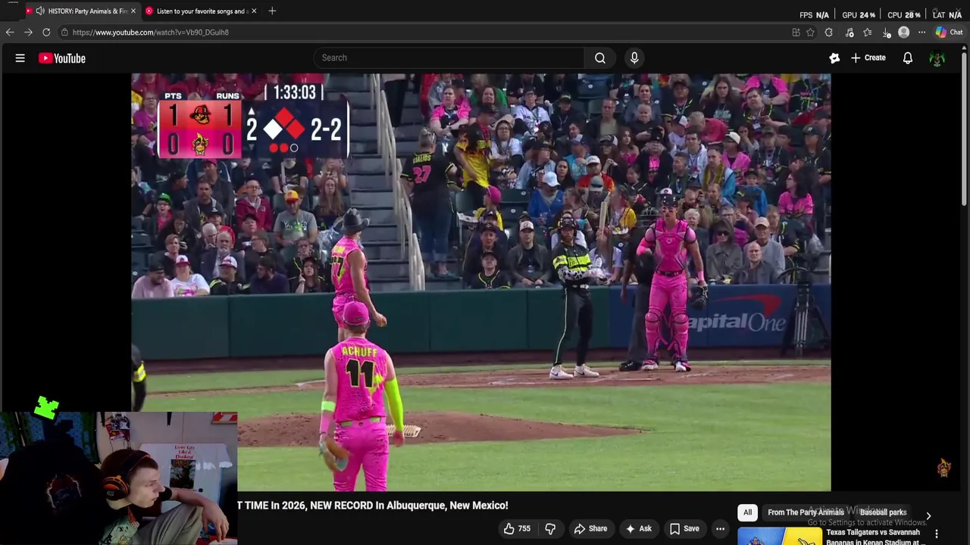970x545 pixels.
Task: Open the favorites list icon
Action: (867, 33)
